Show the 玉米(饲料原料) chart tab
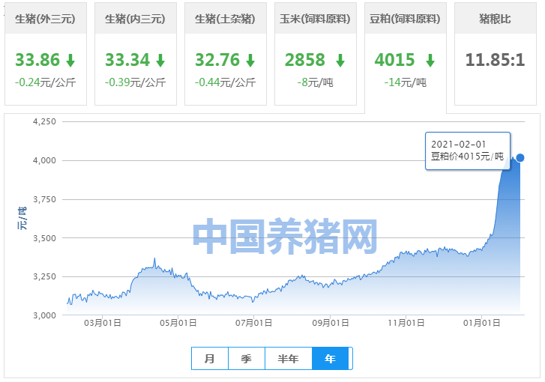This screenshot has width=545, height=382. 315,19
